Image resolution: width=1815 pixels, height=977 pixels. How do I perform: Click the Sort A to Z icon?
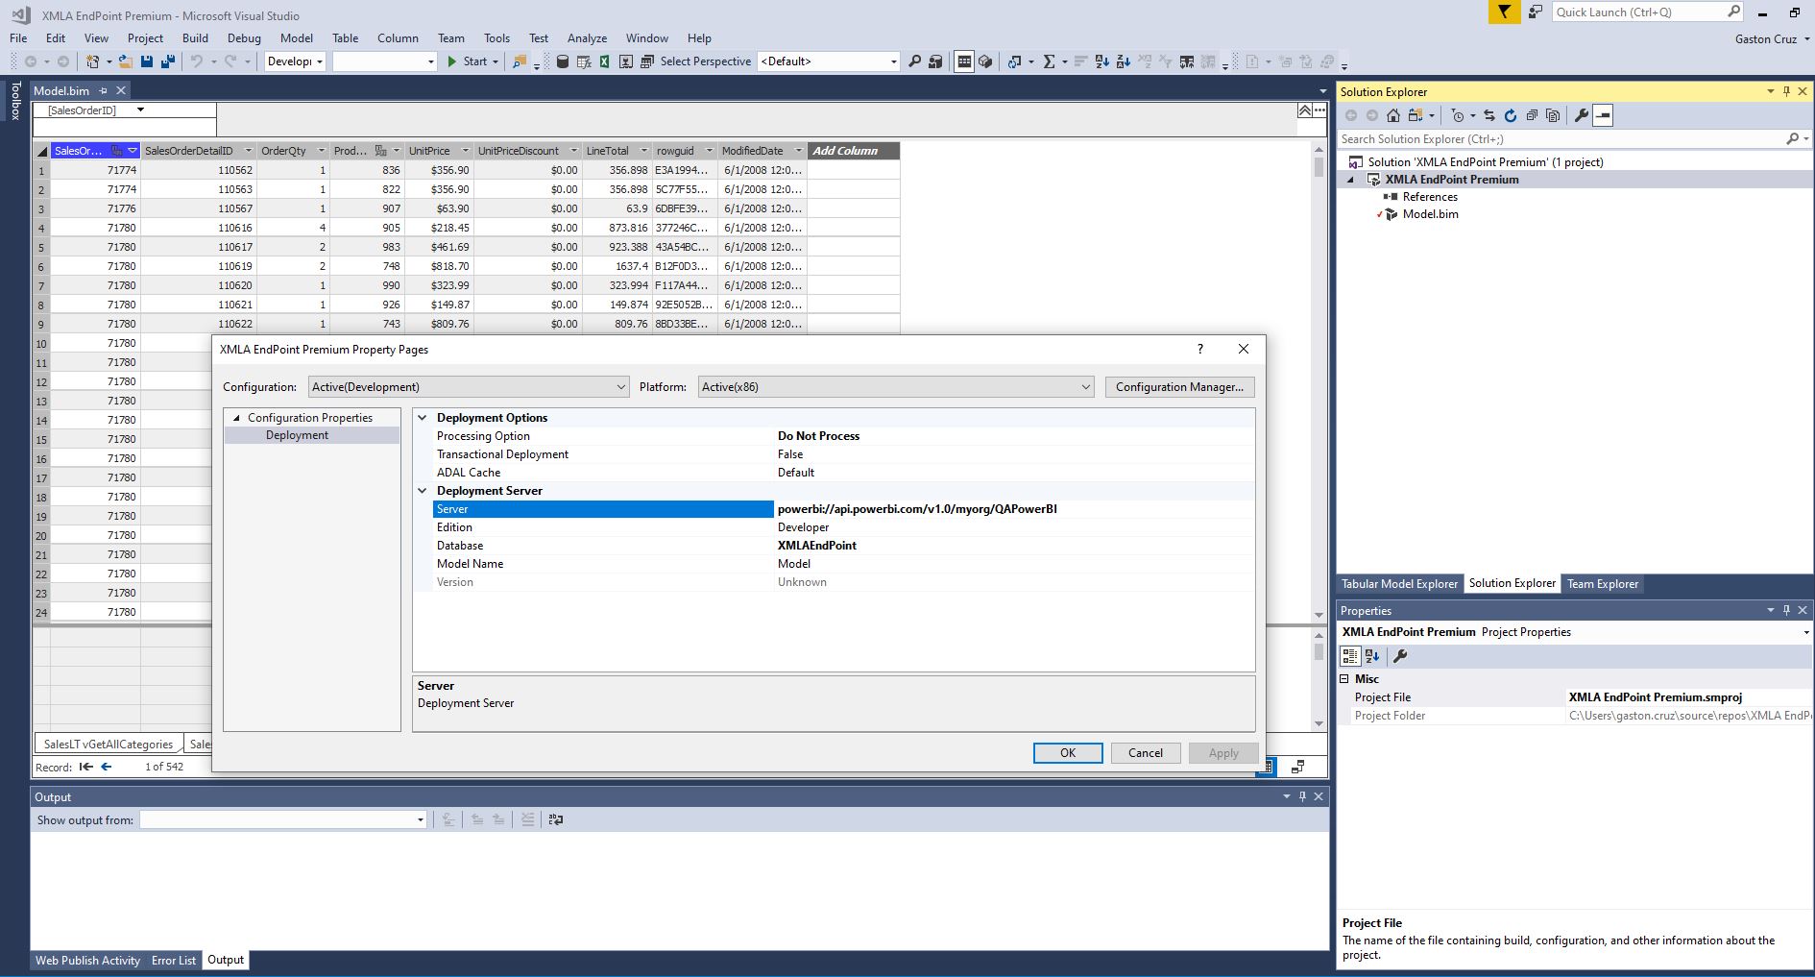[1101, 61]
